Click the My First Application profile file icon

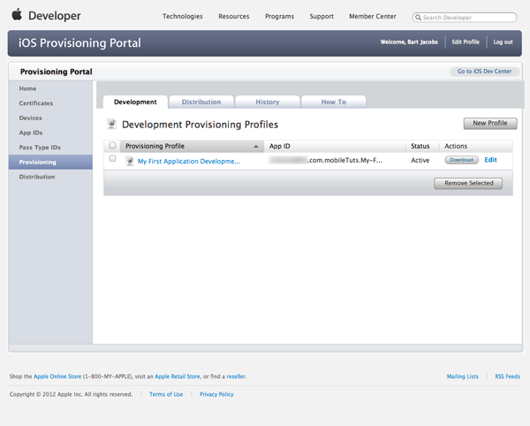pos(130,161)
